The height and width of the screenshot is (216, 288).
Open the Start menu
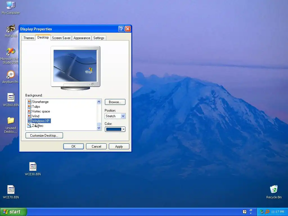click(13, 212)
